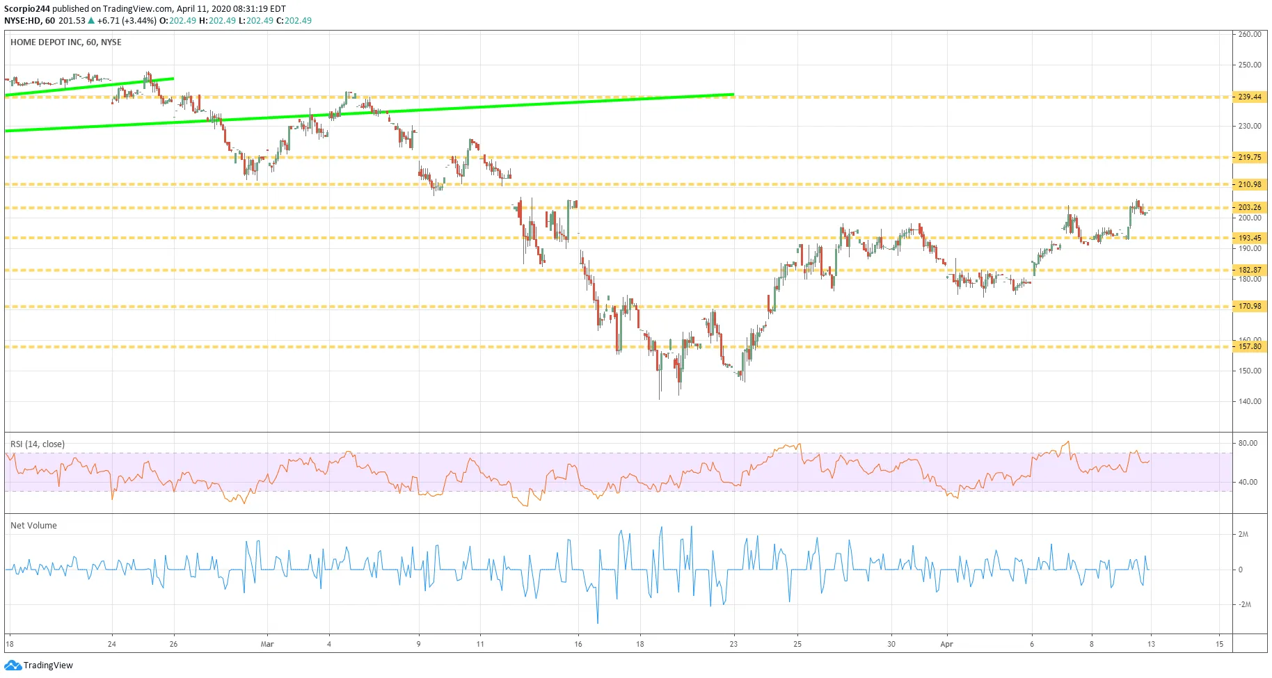Click the RSI 40.00 axis label

[x=1248, y=482]
